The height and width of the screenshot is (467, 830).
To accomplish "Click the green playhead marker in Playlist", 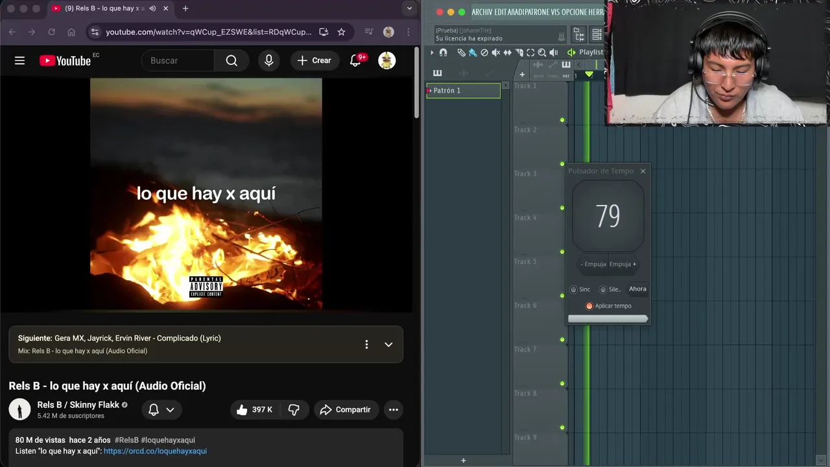I will coord(589,75).
